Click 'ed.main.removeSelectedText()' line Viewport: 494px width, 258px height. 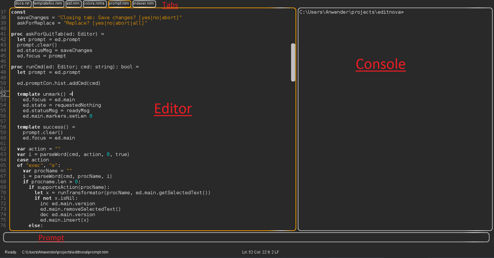point(80,209)
